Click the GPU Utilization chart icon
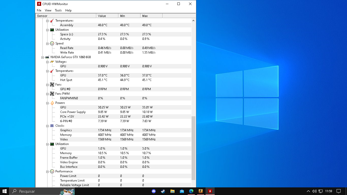 click(52, 144)
